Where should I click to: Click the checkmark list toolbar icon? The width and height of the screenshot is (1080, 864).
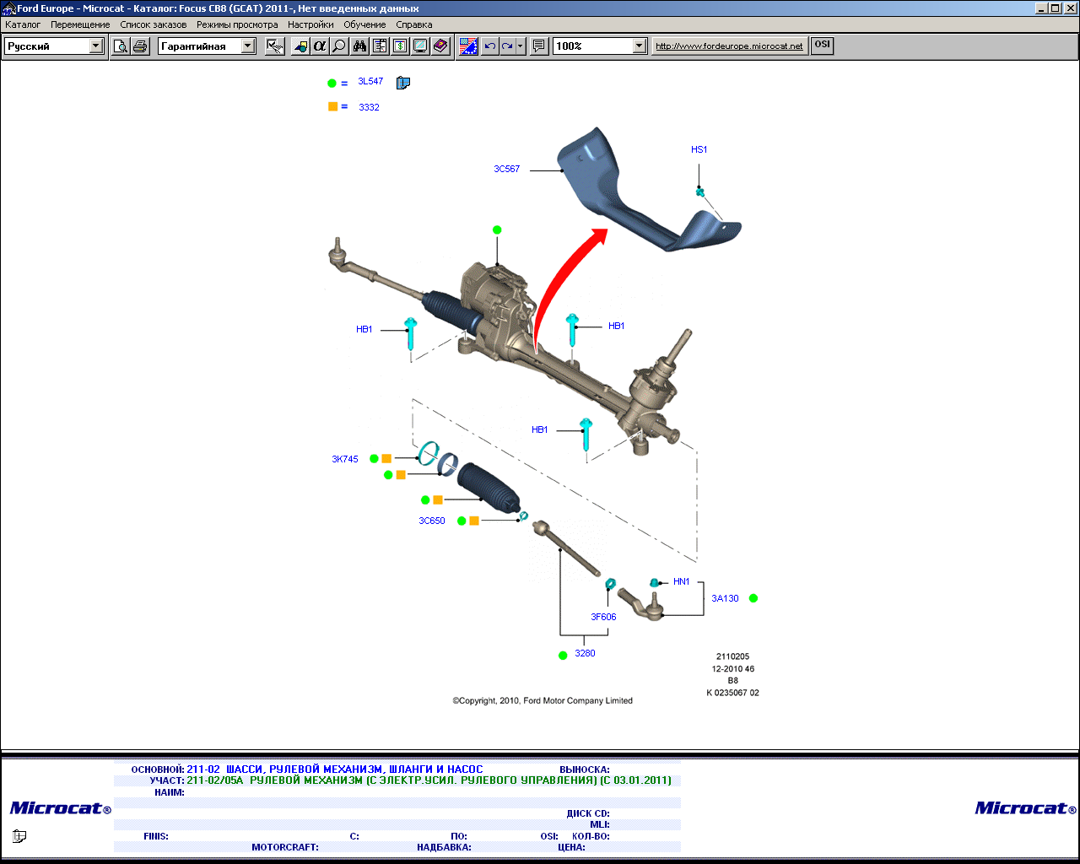(x=274, y=46)
